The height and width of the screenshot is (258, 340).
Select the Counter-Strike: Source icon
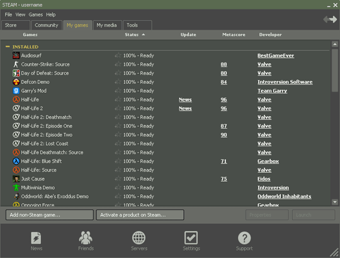(x=16, y=64)
